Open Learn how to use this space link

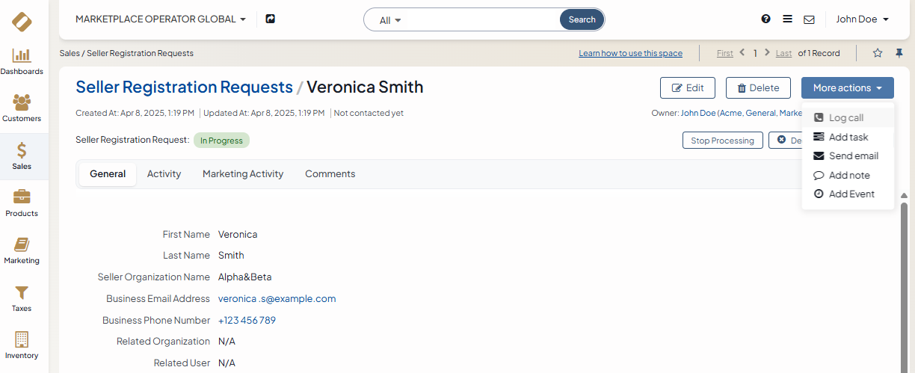(630, 53)
